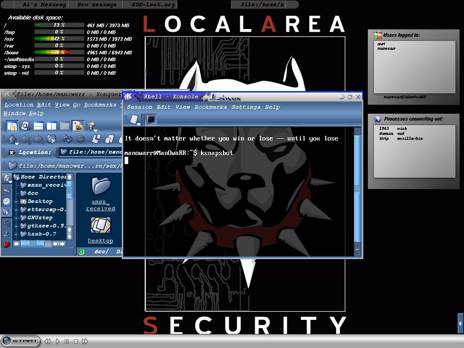The height and width of the screenshot is (348, 464).
Task: Select the network sidebar tab icon
Action: (x=6, y=191)
